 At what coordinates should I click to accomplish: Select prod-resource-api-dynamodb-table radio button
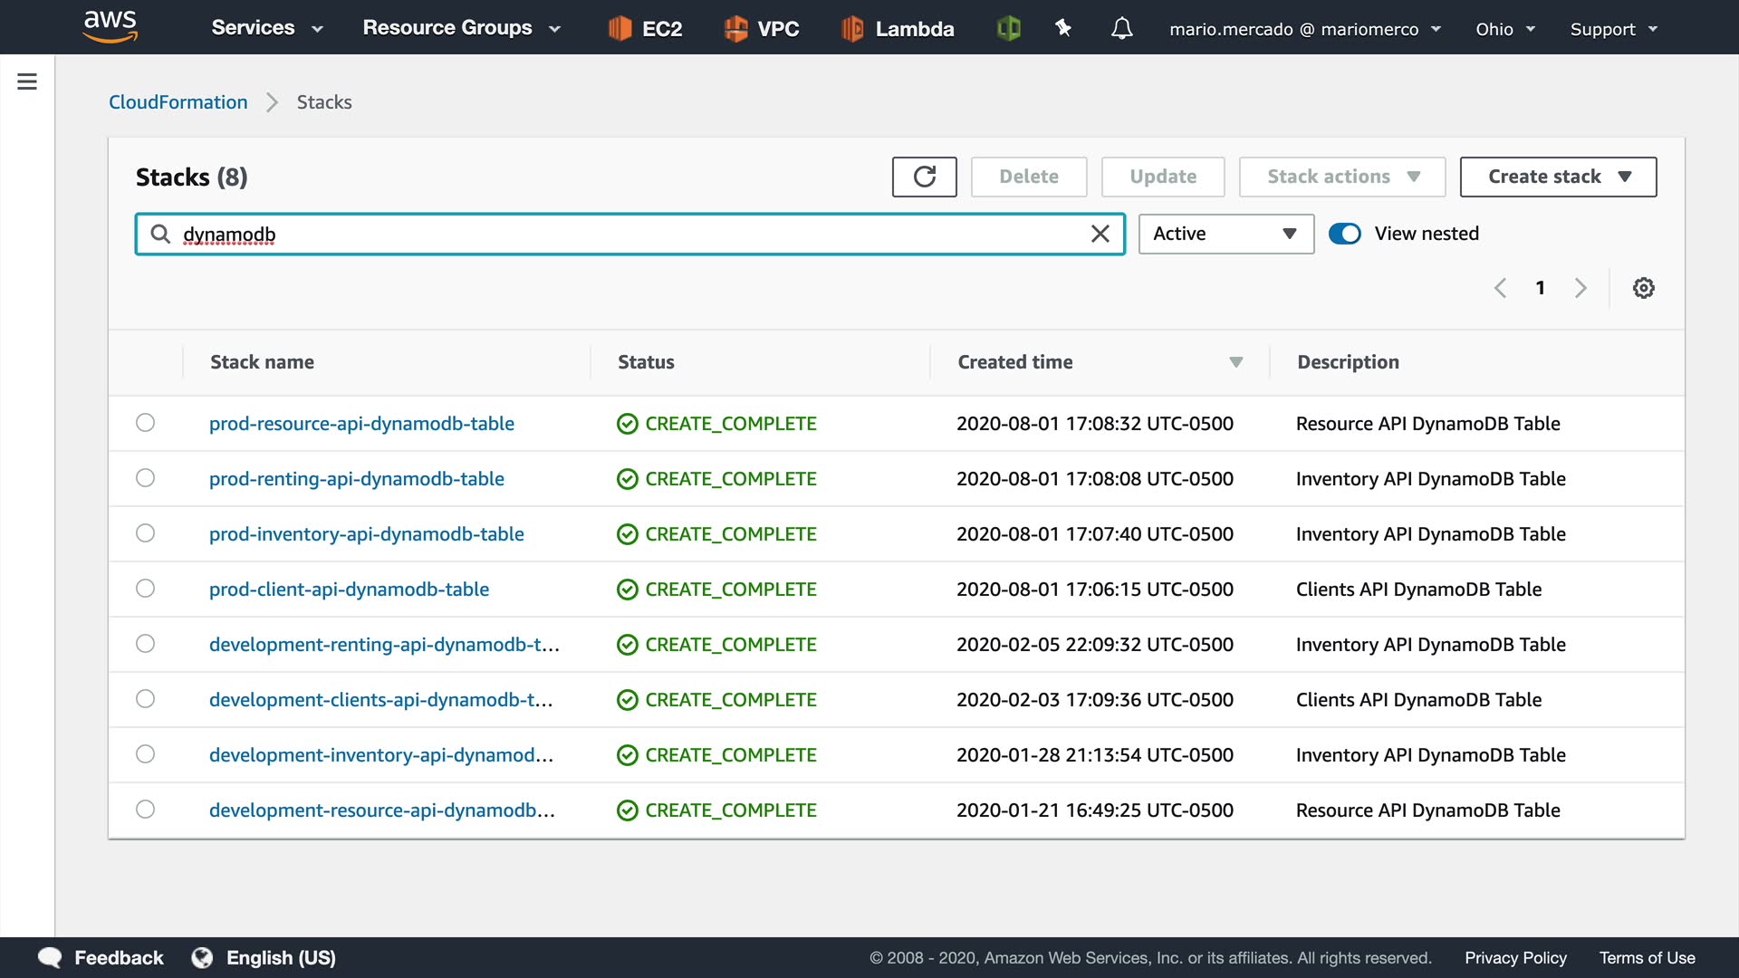click(x=145, y=423)
